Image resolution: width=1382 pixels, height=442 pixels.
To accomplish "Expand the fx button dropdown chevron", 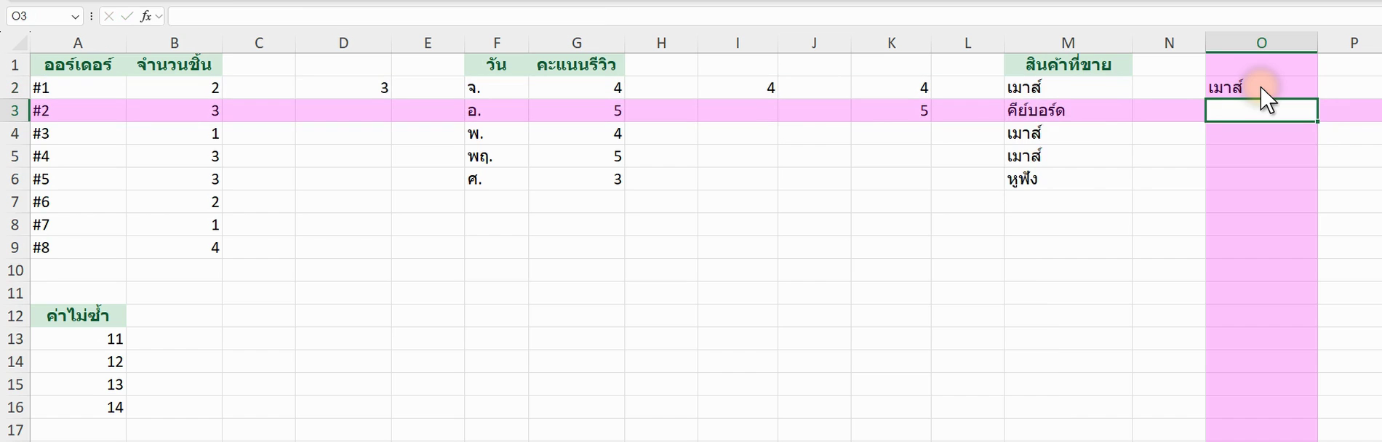I will 159,16.
